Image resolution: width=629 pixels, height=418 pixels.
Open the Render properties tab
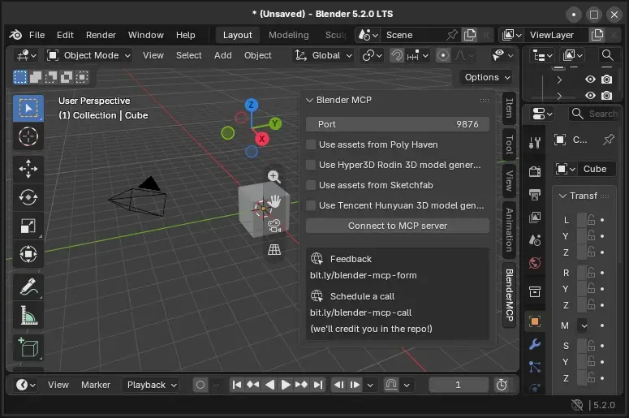pyautogui.click(x=535, y=172)
